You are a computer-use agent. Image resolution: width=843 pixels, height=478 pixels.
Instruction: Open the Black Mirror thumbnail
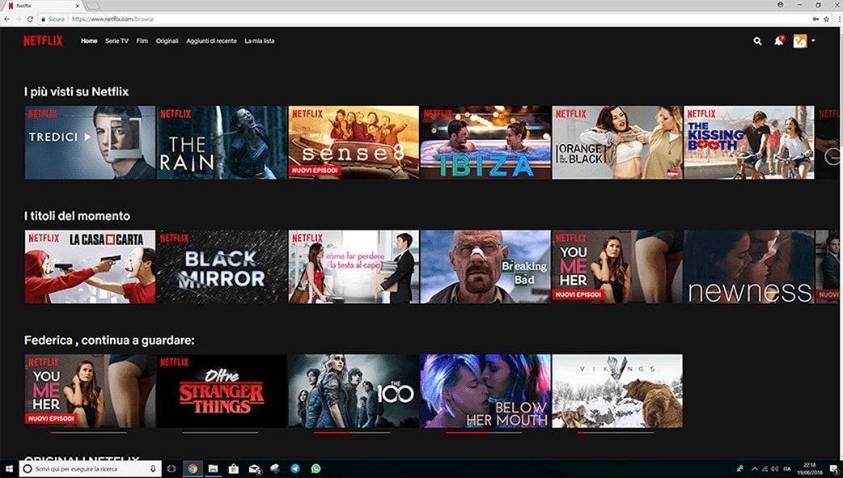point(222,267)
